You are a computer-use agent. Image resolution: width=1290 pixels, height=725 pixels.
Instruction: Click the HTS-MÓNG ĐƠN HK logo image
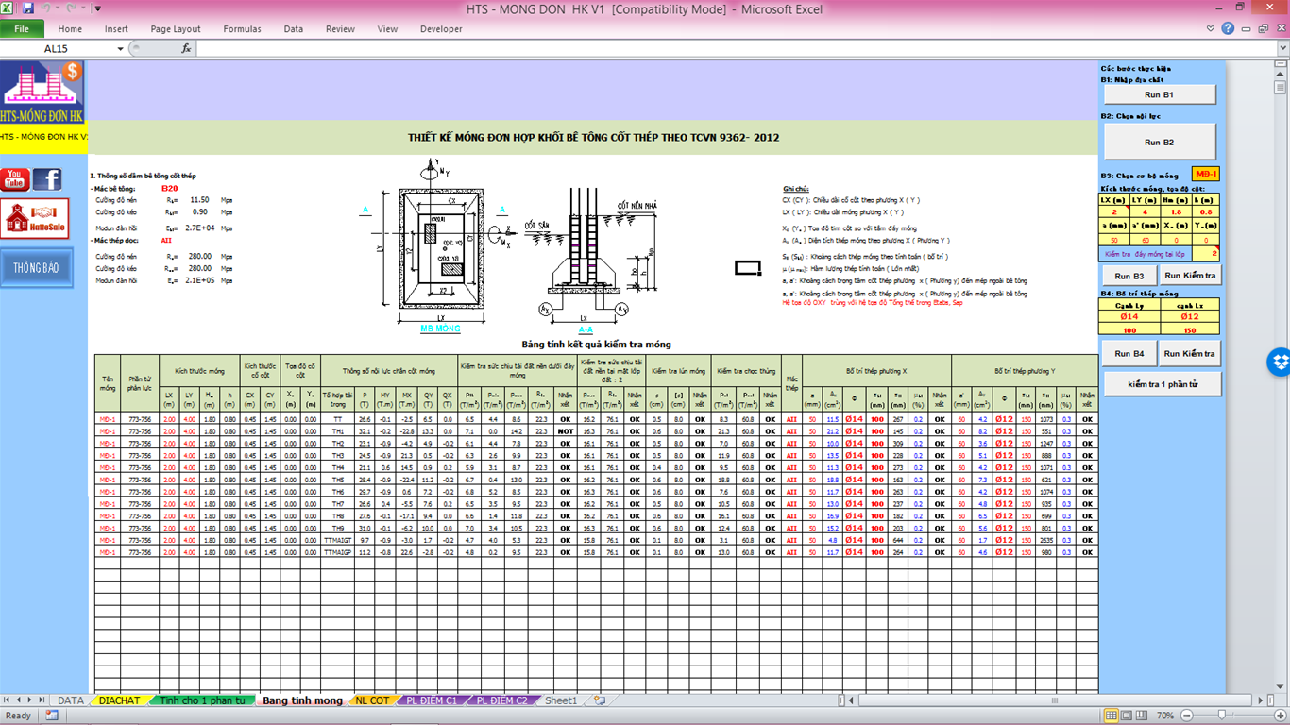(42, 92)
